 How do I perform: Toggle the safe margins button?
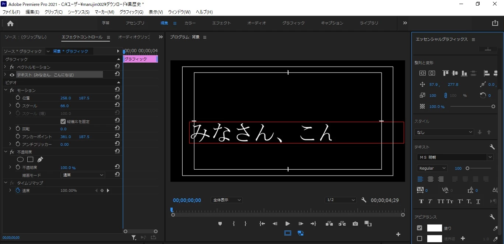click(x=288, y=233)
